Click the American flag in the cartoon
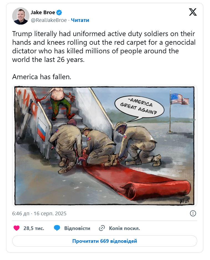 [179, 99]
